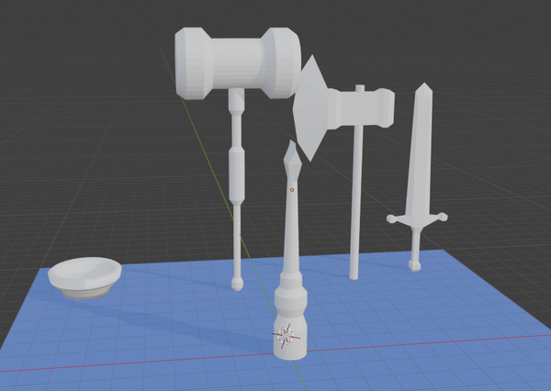This screenshot has height=391, width=551.
Task: Select the round knob at hammer's bottom
Action: [x=237, y=285]
